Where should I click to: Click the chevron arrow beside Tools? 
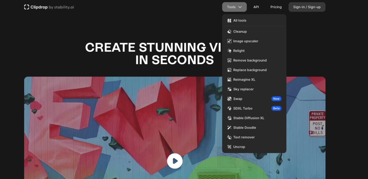tap(240, 7)
